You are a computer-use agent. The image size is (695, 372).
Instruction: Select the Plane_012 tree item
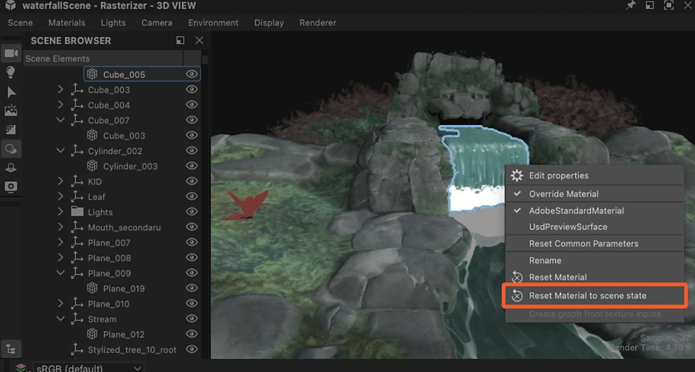coord(124,334)
